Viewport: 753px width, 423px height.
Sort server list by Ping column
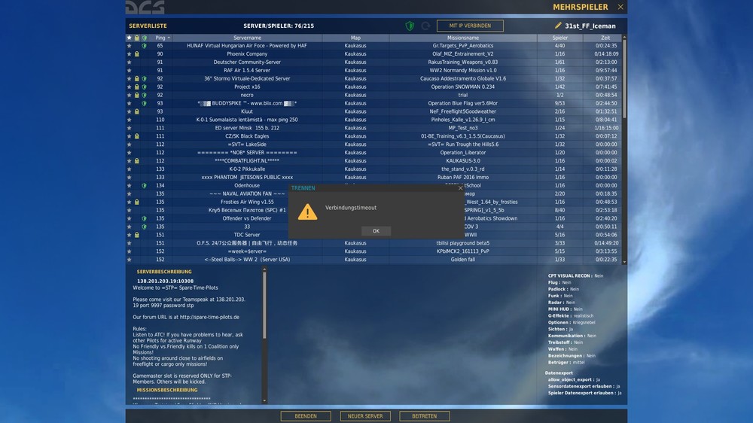click(160, 38)
